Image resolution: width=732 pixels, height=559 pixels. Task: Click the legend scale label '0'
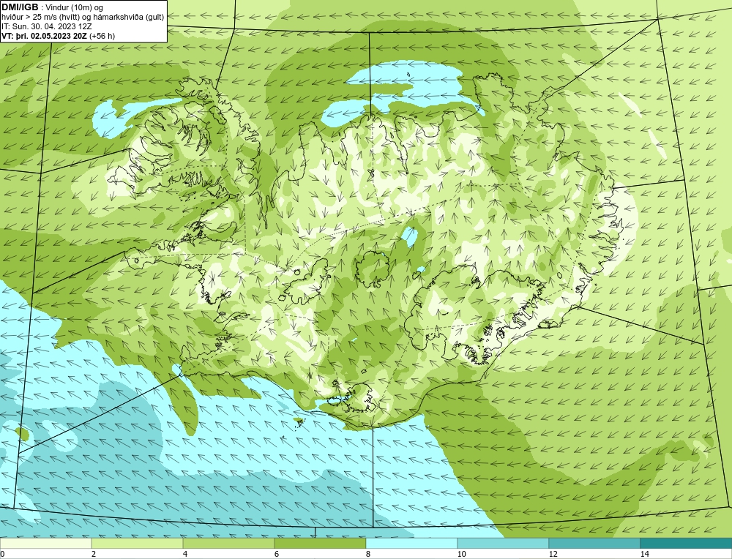[x=2, y=554]
